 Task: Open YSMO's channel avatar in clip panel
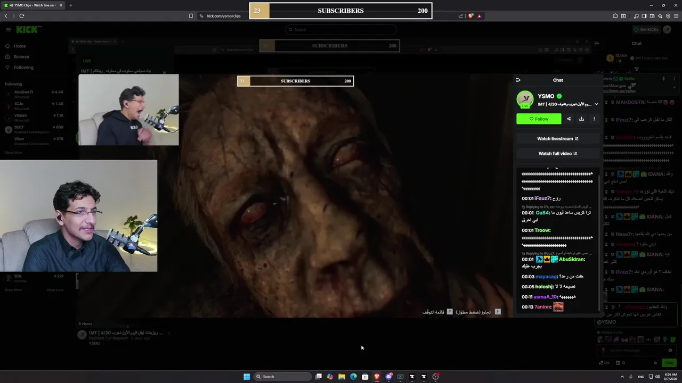(525, 99)
